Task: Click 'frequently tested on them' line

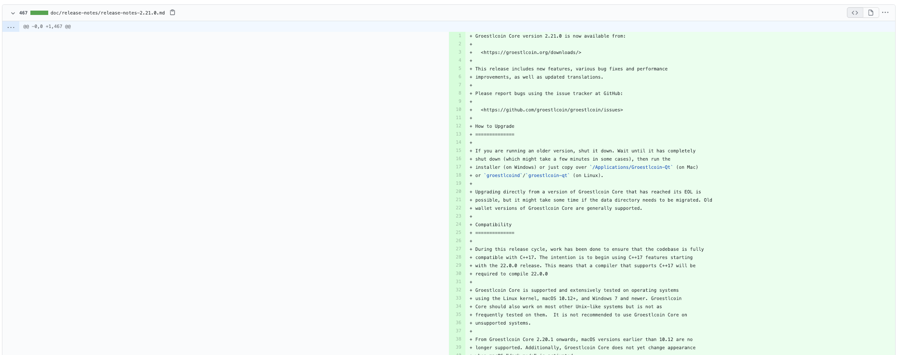Action: click(x=581, y=315)
